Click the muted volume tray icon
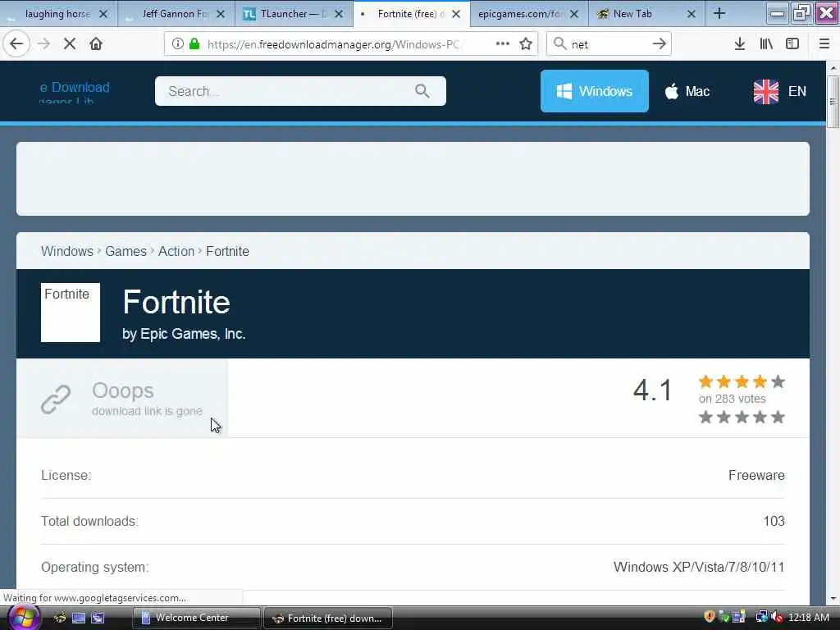This screenshot has height=630, width=840. tap(776, 617)
